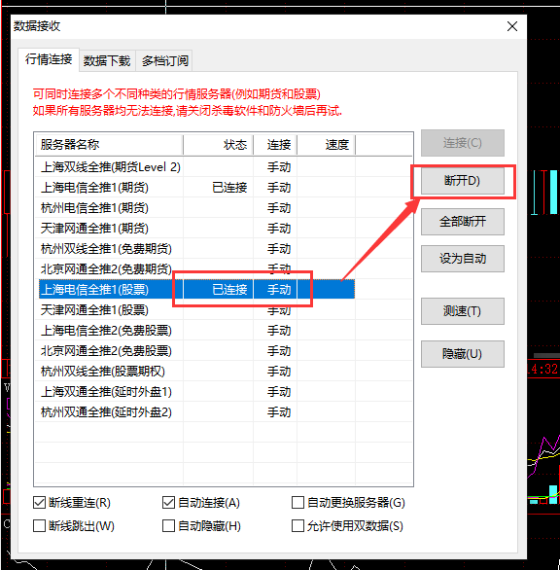Click the greyed 连接(C) button

462,143
